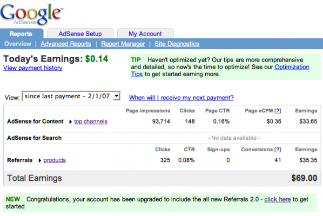Image resolution: width=323 pixels, height=216 pixels.
Task: Open Site Diagnostics link
Action: coord(177,44)
